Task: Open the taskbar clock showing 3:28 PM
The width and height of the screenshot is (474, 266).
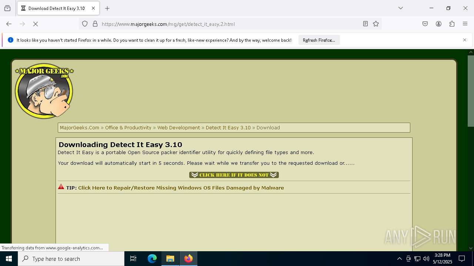Action: (x=443, y=259)
